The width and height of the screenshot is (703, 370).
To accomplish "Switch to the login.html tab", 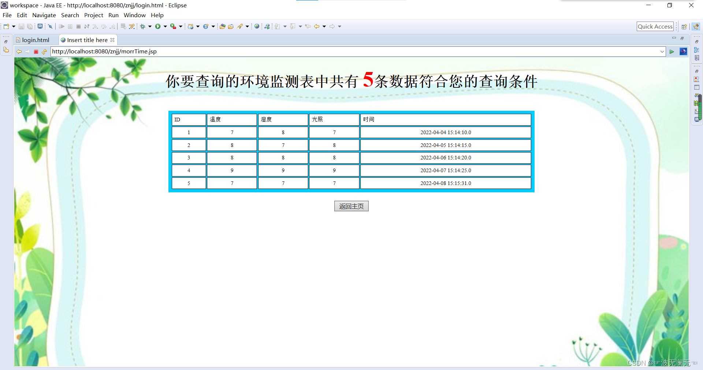I will (35, 40).
